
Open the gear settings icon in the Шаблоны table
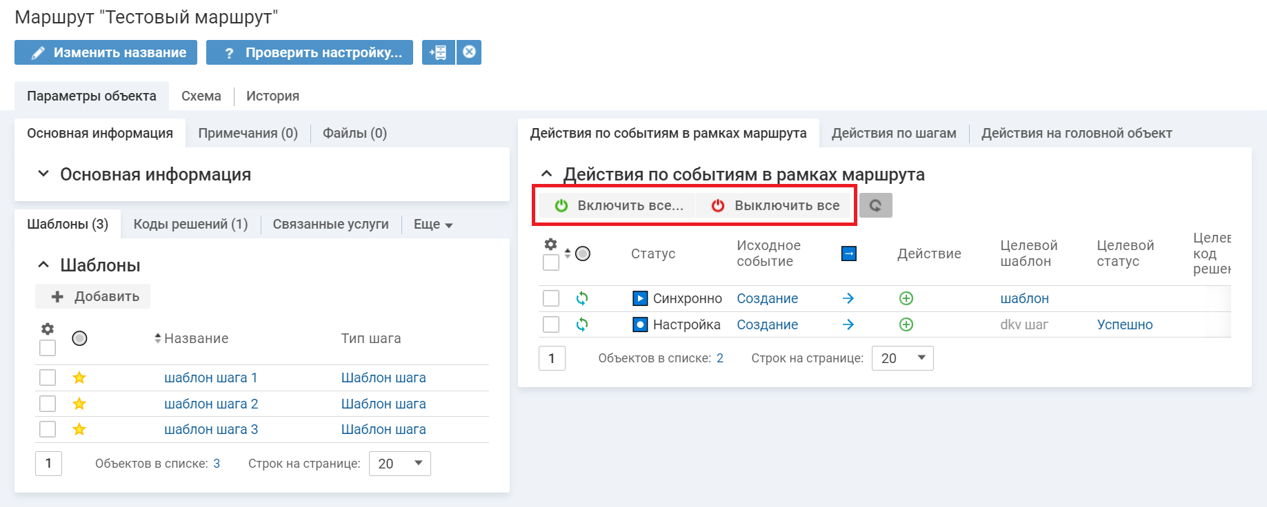[x=48, y=329]
